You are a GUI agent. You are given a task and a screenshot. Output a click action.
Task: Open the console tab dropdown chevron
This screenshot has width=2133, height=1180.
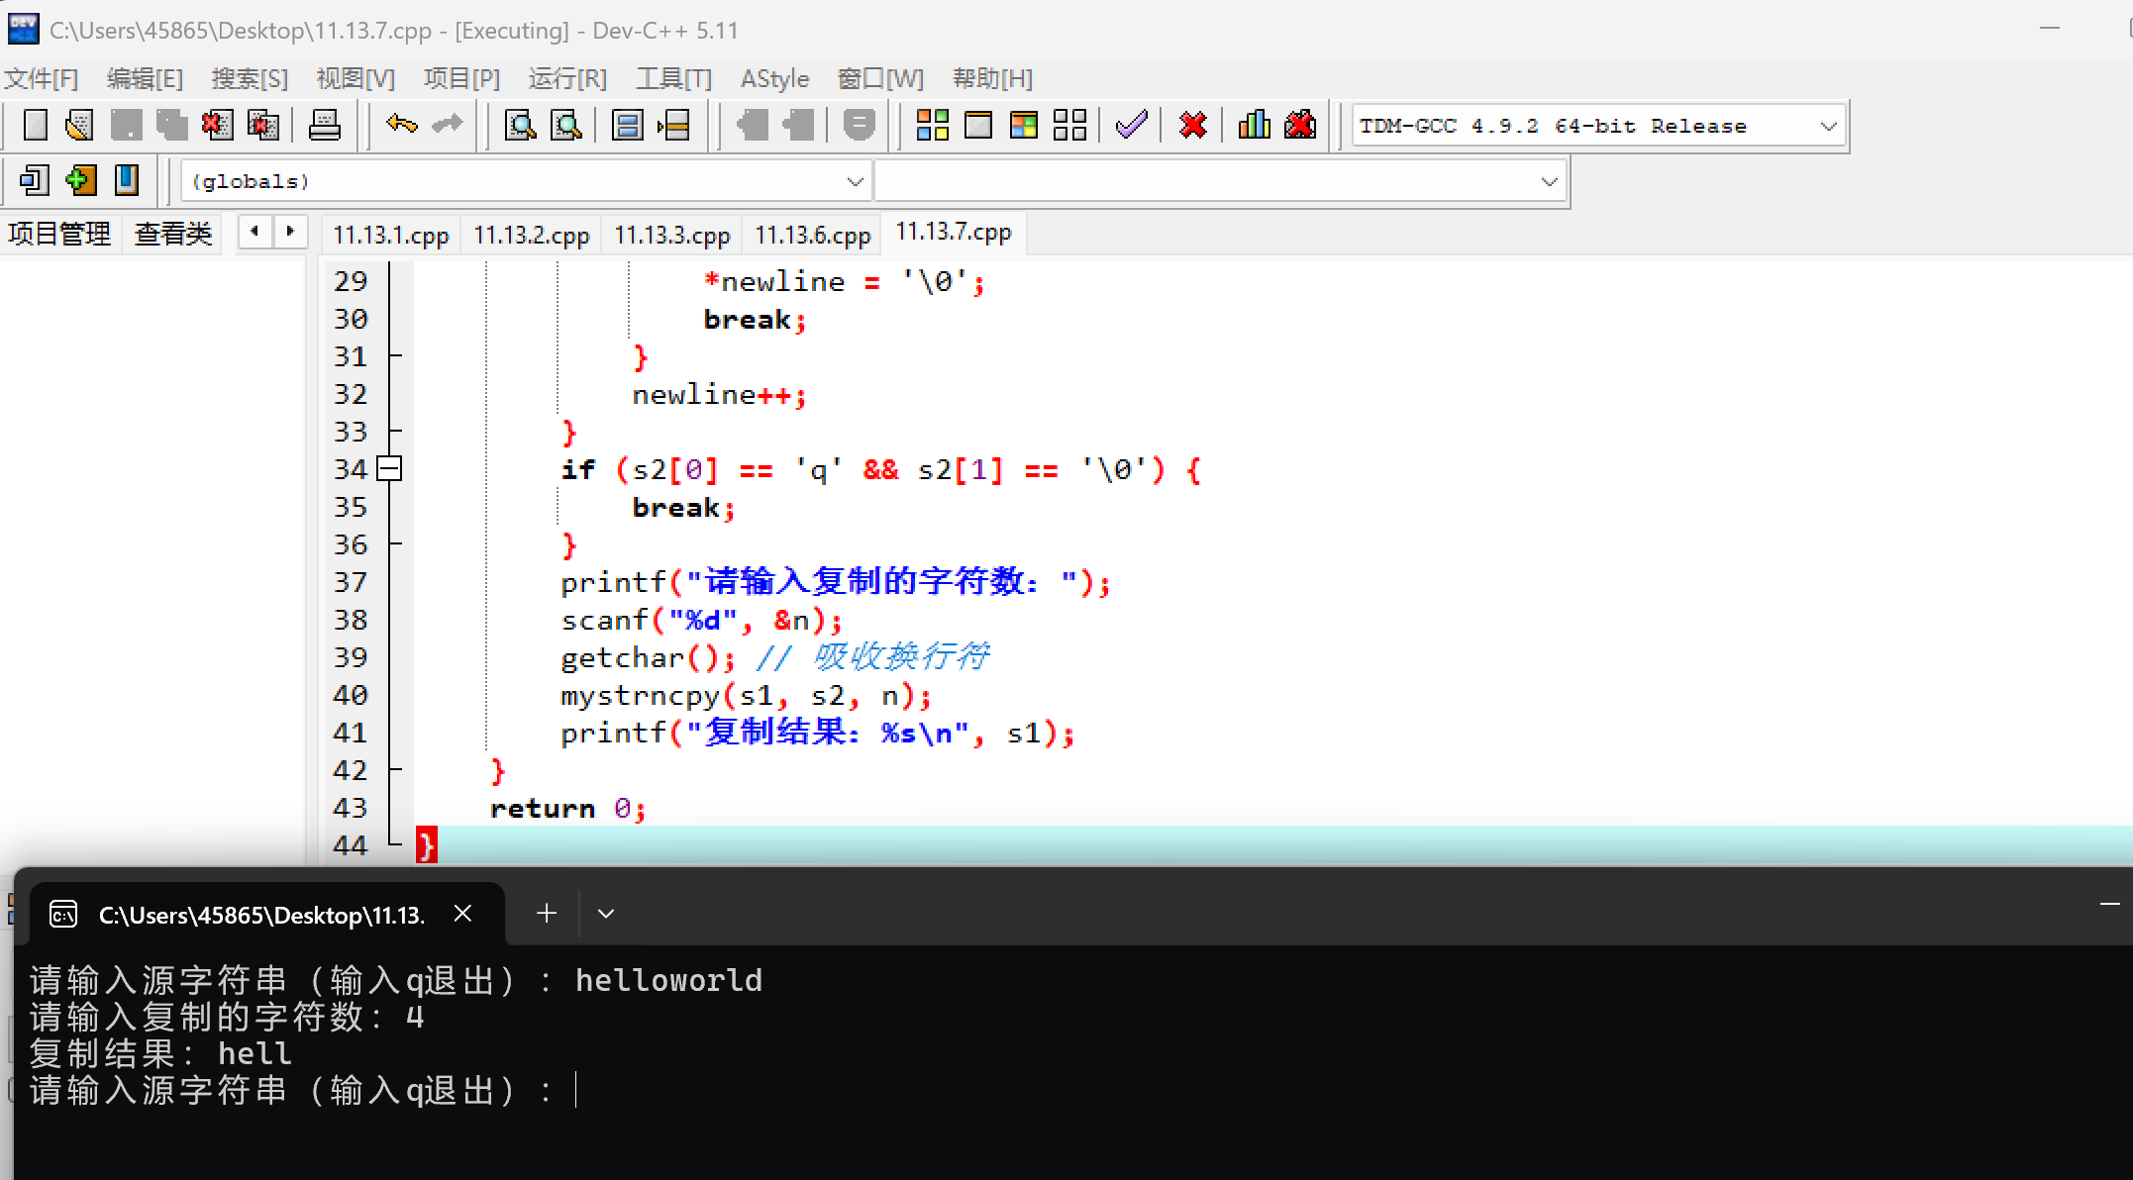[x=606, y=914]
